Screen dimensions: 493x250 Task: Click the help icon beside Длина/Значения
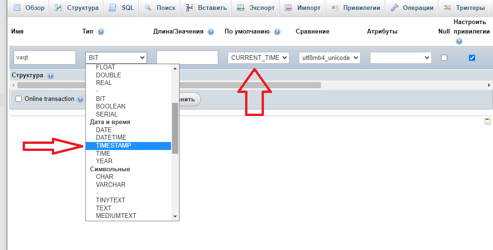coord(211,32)
